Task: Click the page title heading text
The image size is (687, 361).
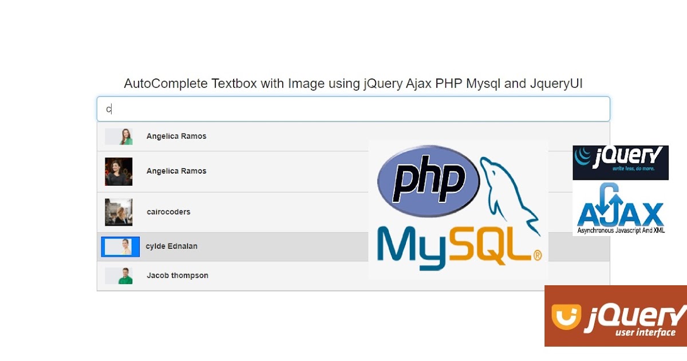Action: click(x=354, y=84)
